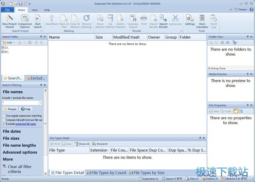Click the Save icon in quick access toolbar
The height and width of the screenshot is (182, 255).
coord(20,4)
